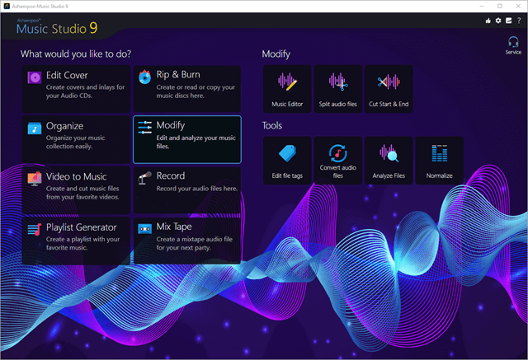528x360 pixels.
Task: Click the sliders icon in Modify tile
Action: coord(145,128)
